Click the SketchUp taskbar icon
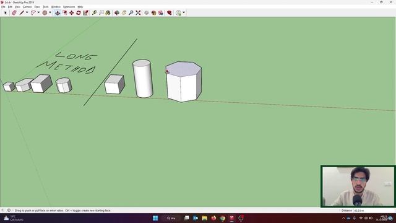 pos(231,218)
